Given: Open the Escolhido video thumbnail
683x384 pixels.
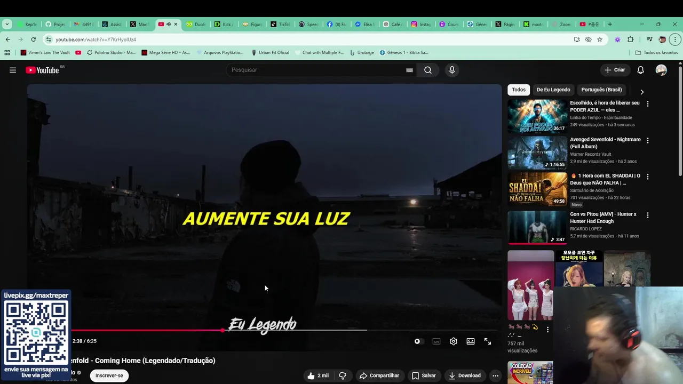Looking at the screenshot, I should 537,116.
